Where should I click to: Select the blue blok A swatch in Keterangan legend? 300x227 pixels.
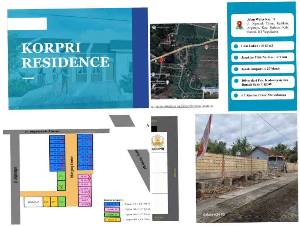pos(112,204)
